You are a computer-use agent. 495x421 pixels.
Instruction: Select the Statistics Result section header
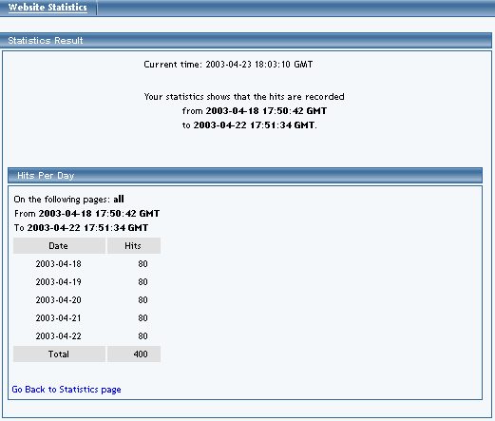pos(246,41)
